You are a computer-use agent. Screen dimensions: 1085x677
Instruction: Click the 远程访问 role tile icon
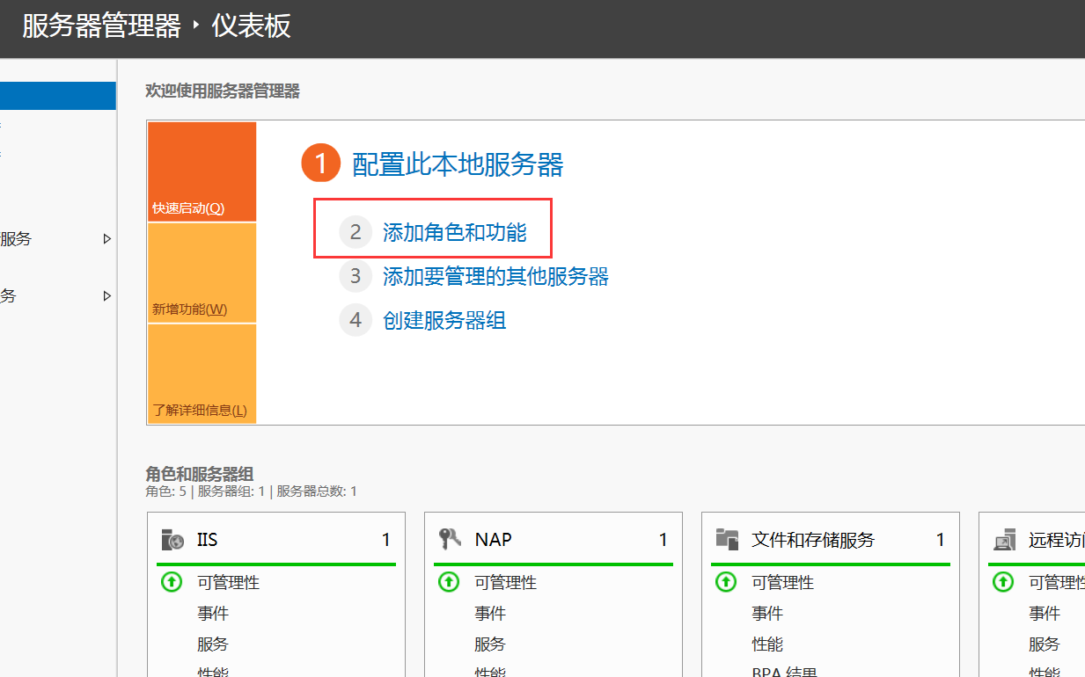pos(1004,540)
